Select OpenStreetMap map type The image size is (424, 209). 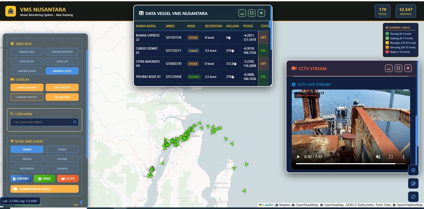[62, 52]
